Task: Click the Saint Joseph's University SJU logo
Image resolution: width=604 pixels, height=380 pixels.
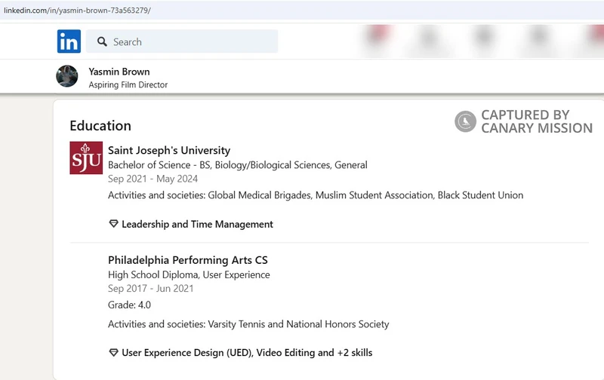Action: tap(86, 158)
